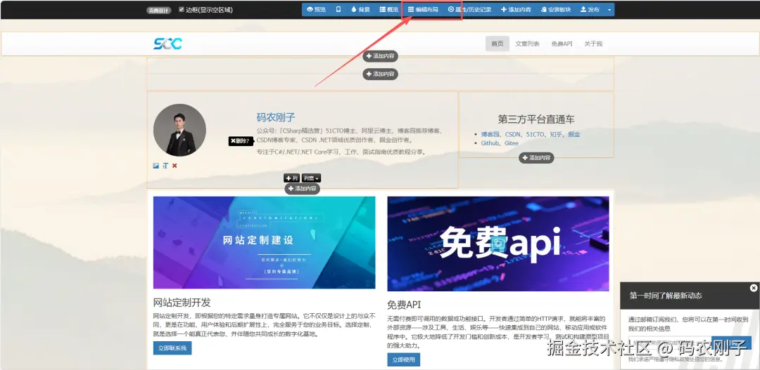Click 添加内容 under the profile block
Screen dimensions: 760x370
tap(303, 189)
